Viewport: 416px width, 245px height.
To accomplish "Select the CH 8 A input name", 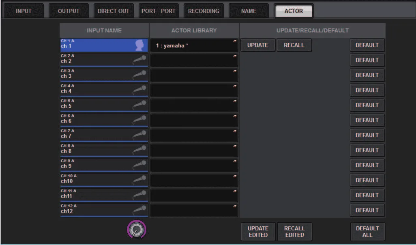I will click(x=104, y=150).
